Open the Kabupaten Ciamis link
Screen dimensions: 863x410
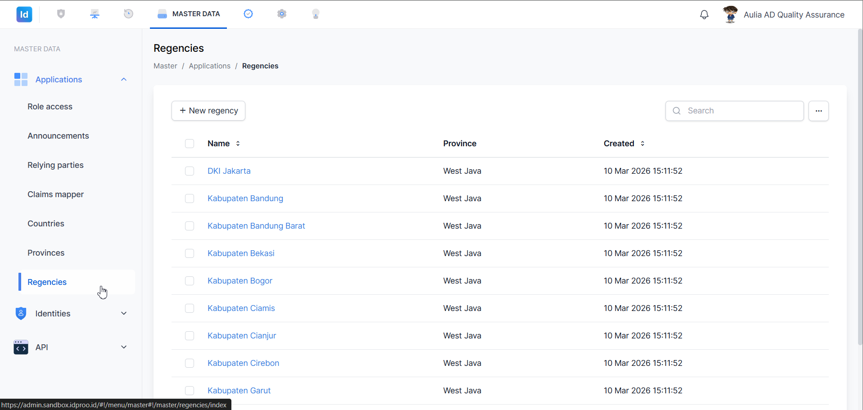(241, 308)
